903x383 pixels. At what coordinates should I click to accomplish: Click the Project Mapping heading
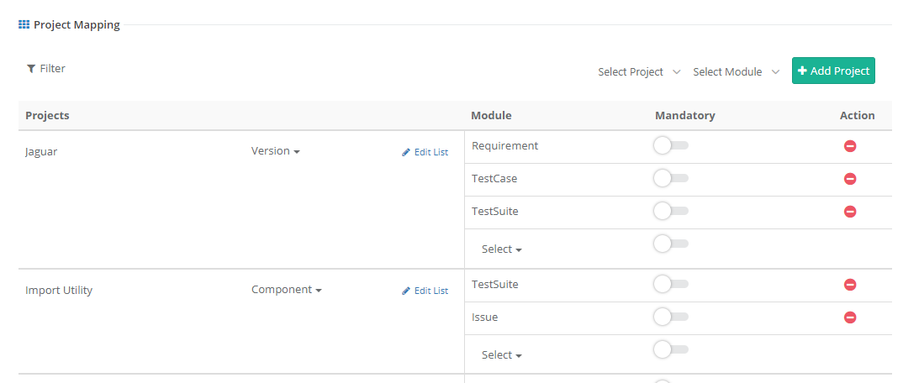77,24
